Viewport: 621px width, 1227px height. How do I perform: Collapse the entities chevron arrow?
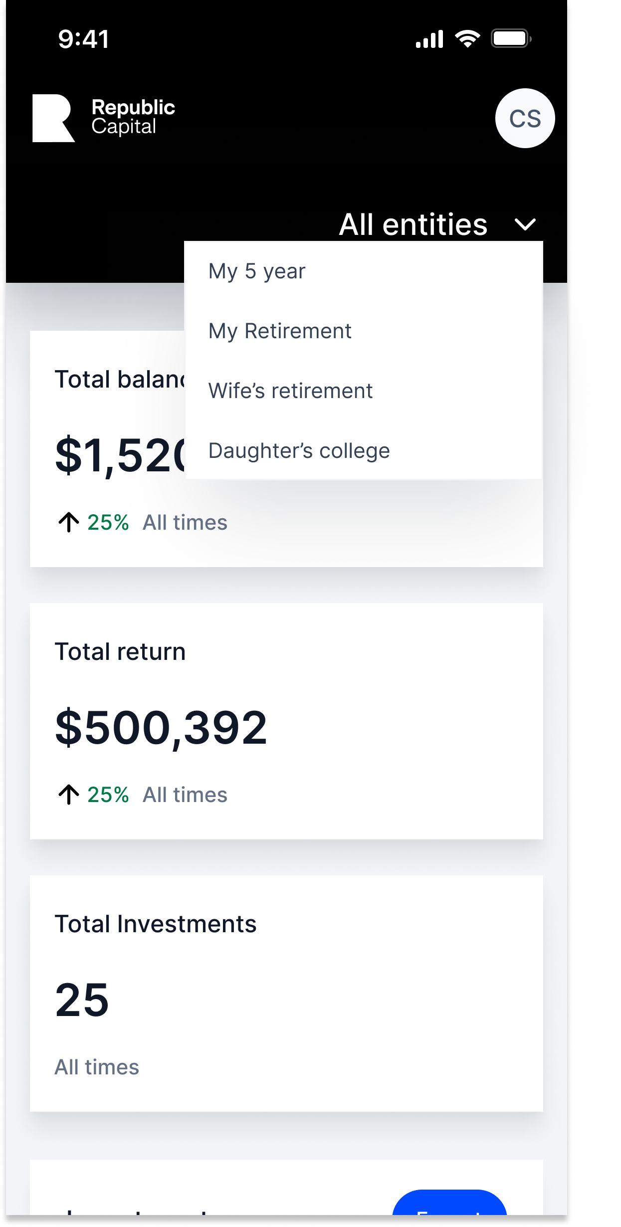click(525, 224)
